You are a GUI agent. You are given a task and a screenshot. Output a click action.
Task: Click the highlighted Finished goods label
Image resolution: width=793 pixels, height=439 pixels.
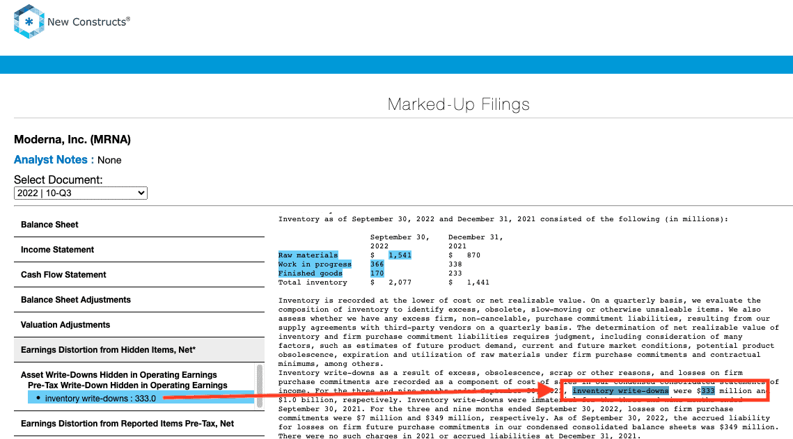coord(310,273)
